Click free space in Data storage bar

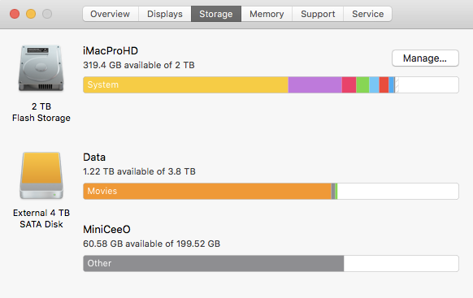coord(398,191)
